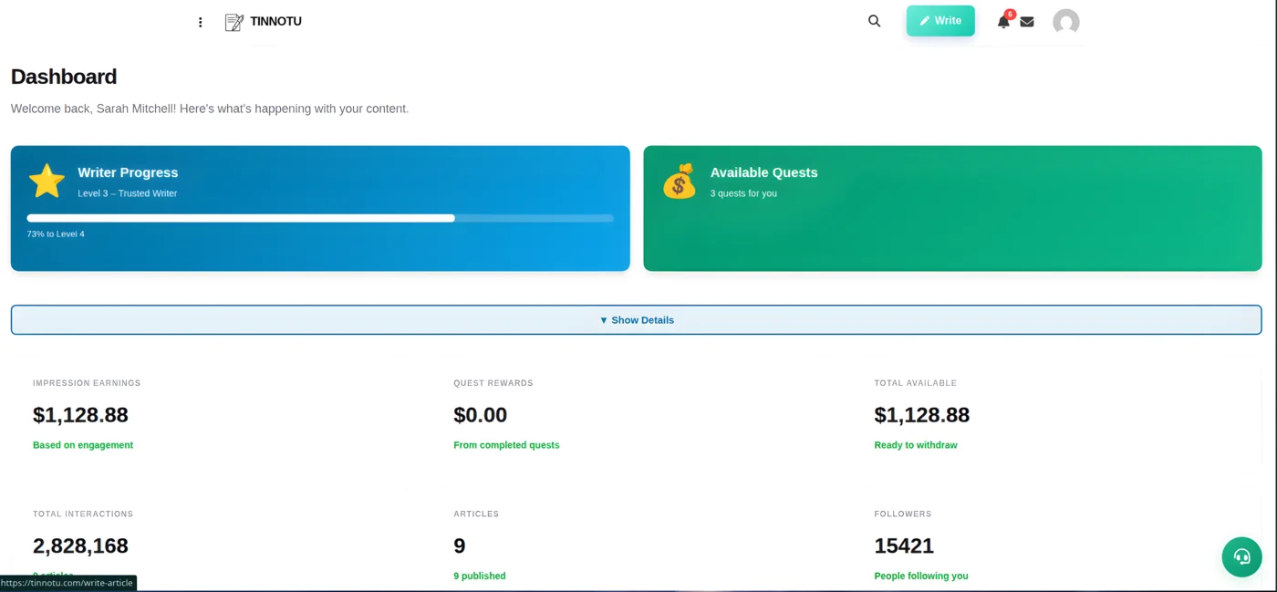The height and width of the screenshot is (592, 1277).
Task: Click the Quest Rewards $0.00 value
Action: (480, 415)
